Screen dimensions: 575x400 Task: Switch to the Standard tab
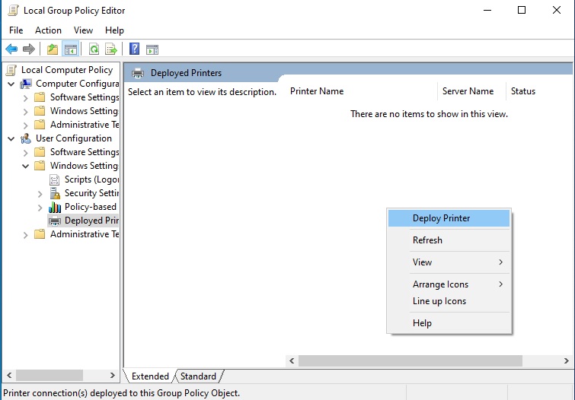pyautogui.click(x=198, y=376)
